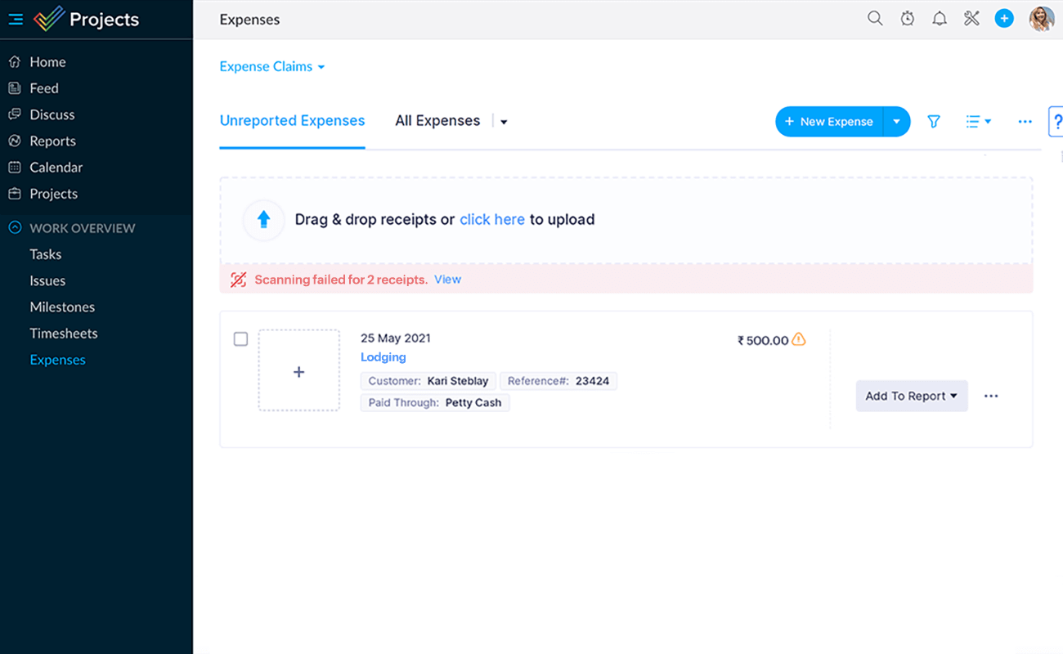The width and height of the screenshot is (1063, 654).
Task: Click the New Expense button
Action: click(x=828, y=121)
